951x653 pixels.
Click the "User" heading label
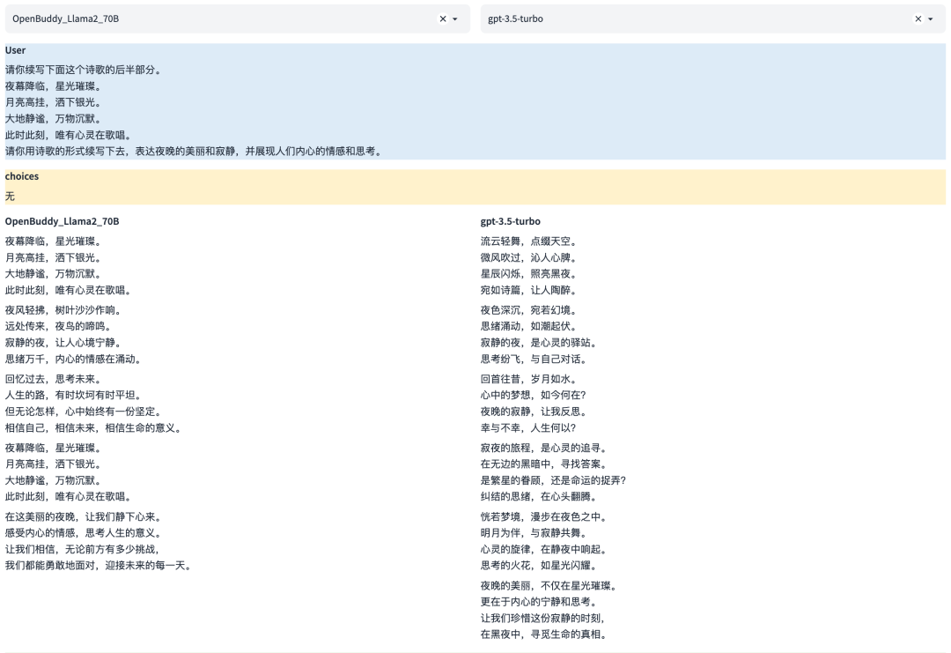(15, 50)
